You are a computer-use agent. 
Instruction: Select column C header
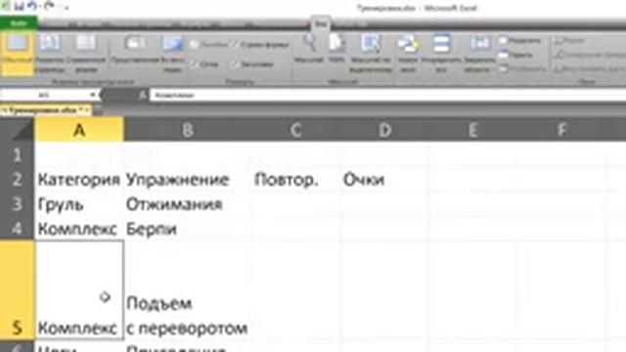295,130
